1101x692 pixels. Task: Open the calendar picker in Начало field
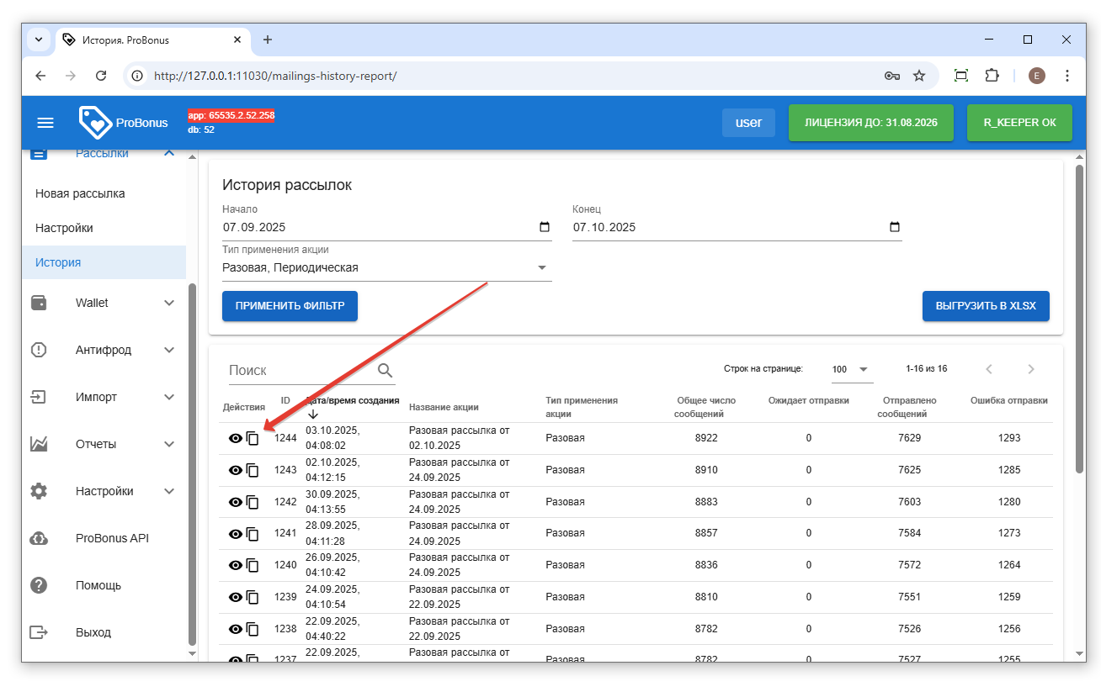[x=544, y=227]
